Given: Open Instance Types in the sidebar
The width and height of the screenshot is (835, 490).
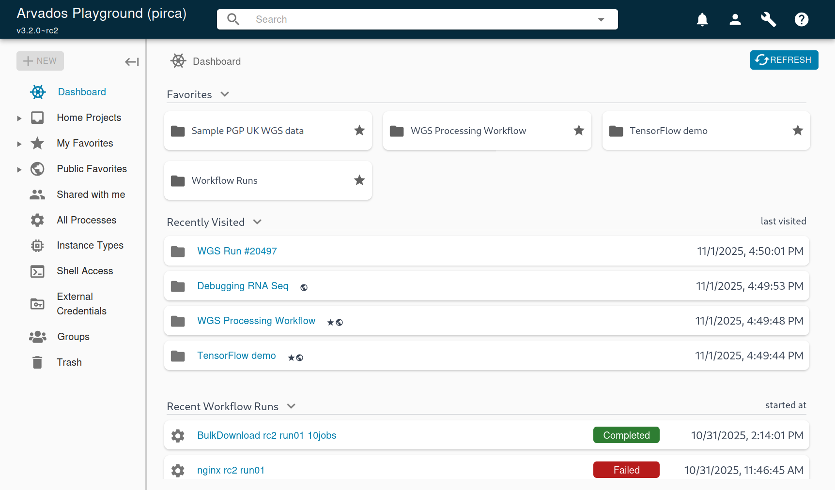Looking at the screenshot, I should (90, 245).
